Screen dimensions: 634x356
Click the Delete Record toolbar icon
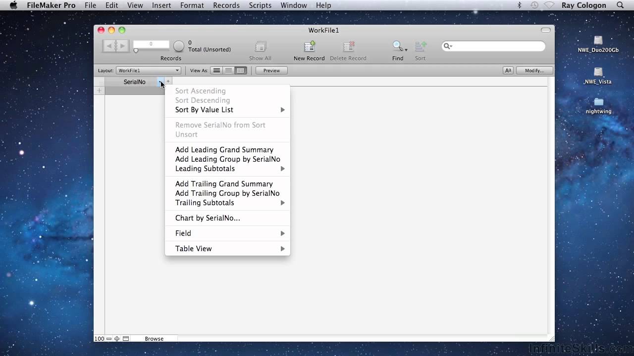pyautogui.click(x=349, y=46)
